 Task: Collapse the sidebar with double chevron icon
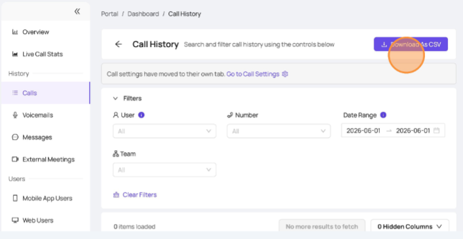click(77, 12)
